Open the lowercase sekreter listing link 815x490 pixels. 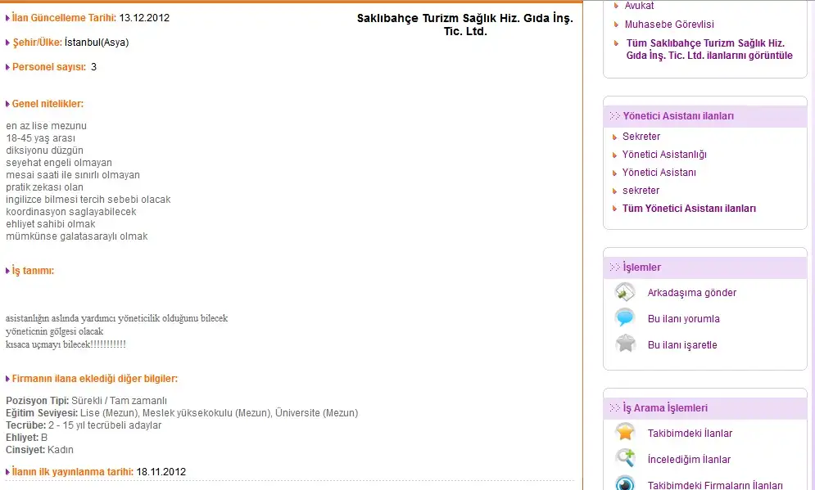(641, 191)
